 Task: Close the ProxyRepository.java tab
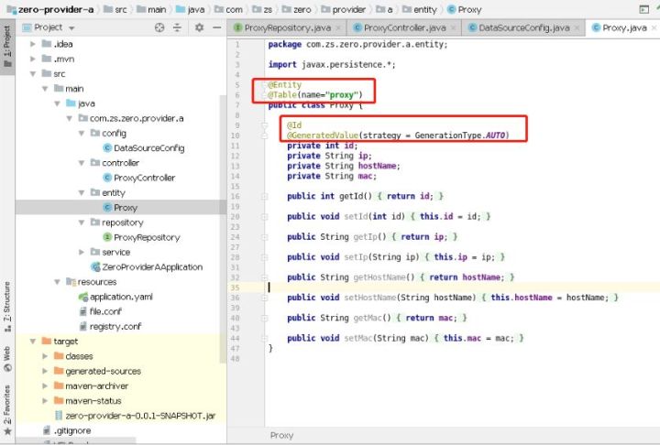click(x=338, y=28)
